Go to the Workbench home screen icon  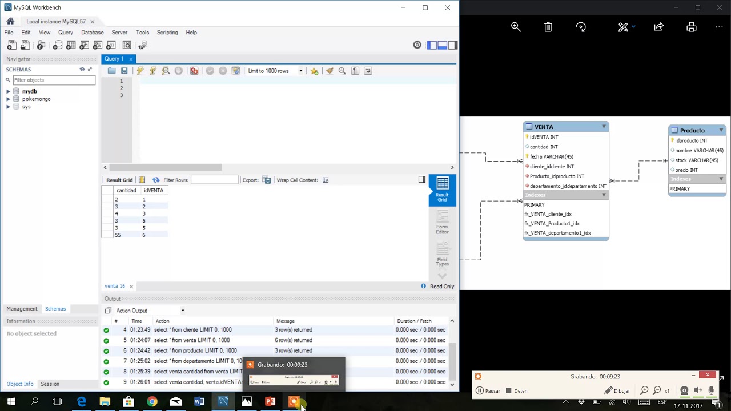coord(10,21)
